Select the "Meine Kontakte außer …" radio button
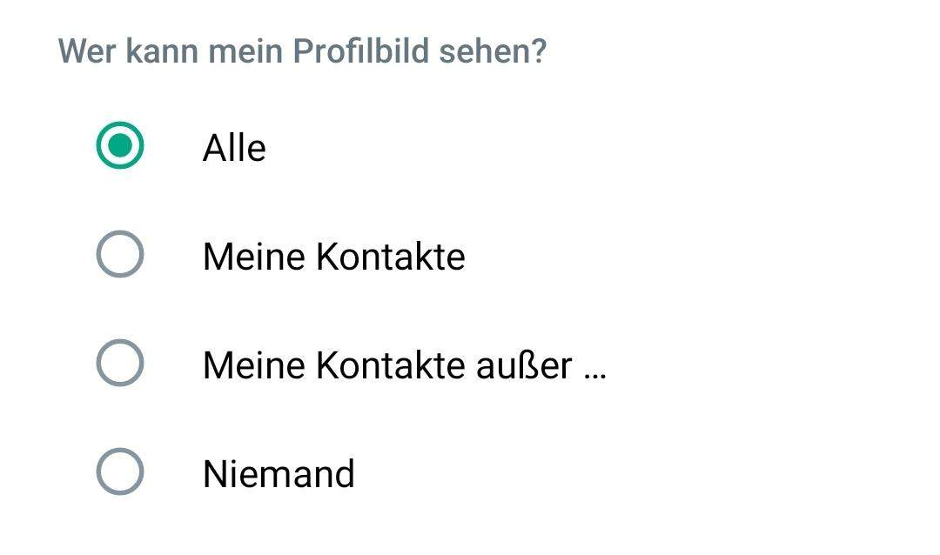 point(119,364)
